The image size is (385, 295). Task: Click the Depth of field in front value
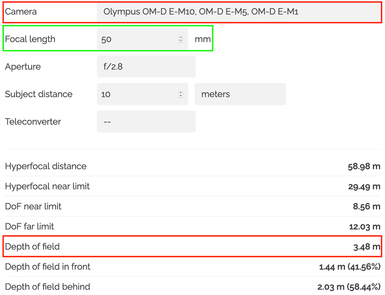point(350,267)
